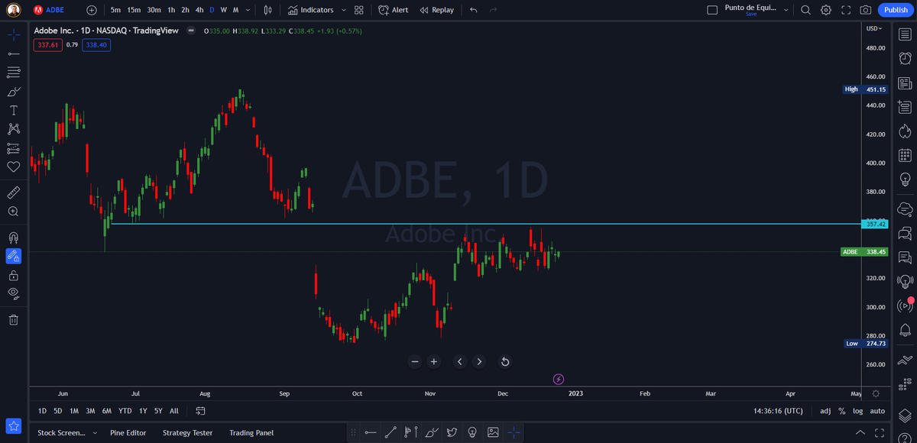The height and width of the screenshot is (443, 917).
Task: Select the trend line drawing tool
Action: tap(14, 53)
